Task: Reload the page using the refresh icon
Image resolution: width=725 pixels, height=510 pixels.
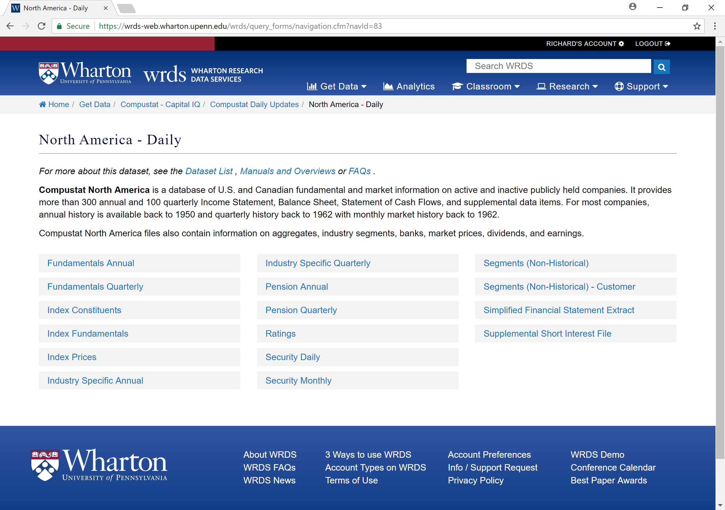Action: [x=41, y=26]
